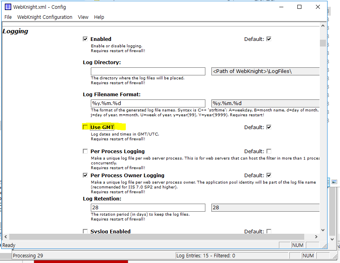Tick the Syslog Enabled checkbox
This screenshot has width=340, height=263.
(x=85, y=231)
